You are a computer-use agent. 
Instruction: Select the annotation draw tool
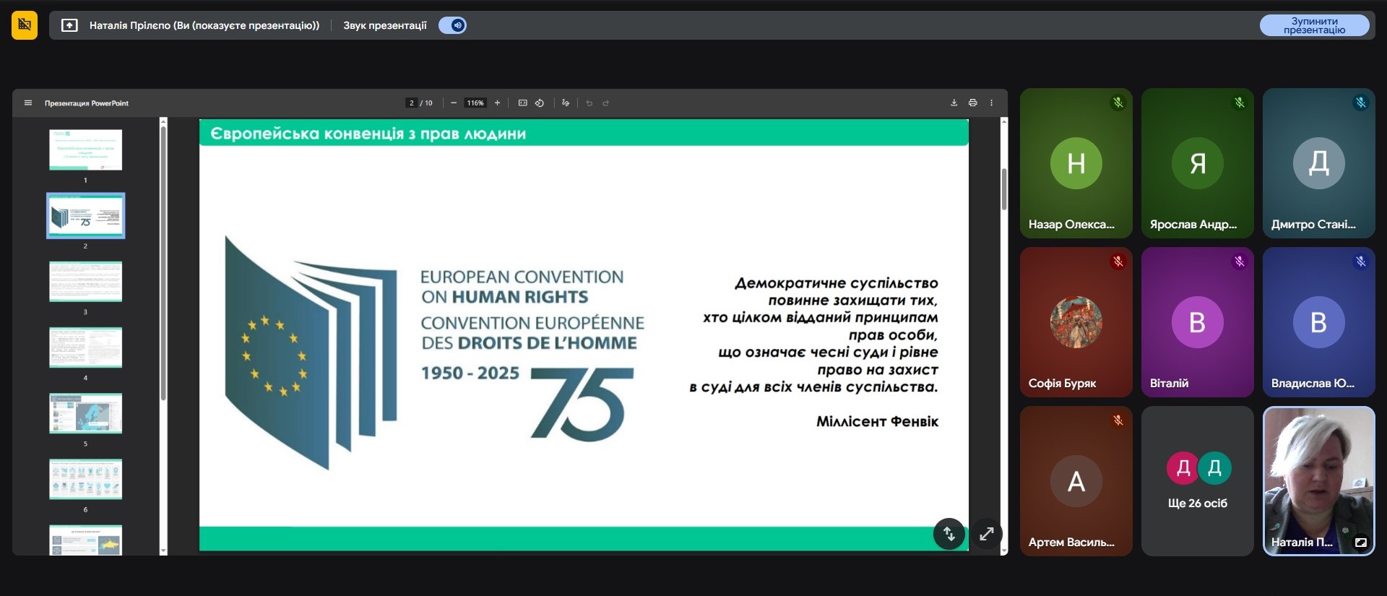click(x=566, y=103)
